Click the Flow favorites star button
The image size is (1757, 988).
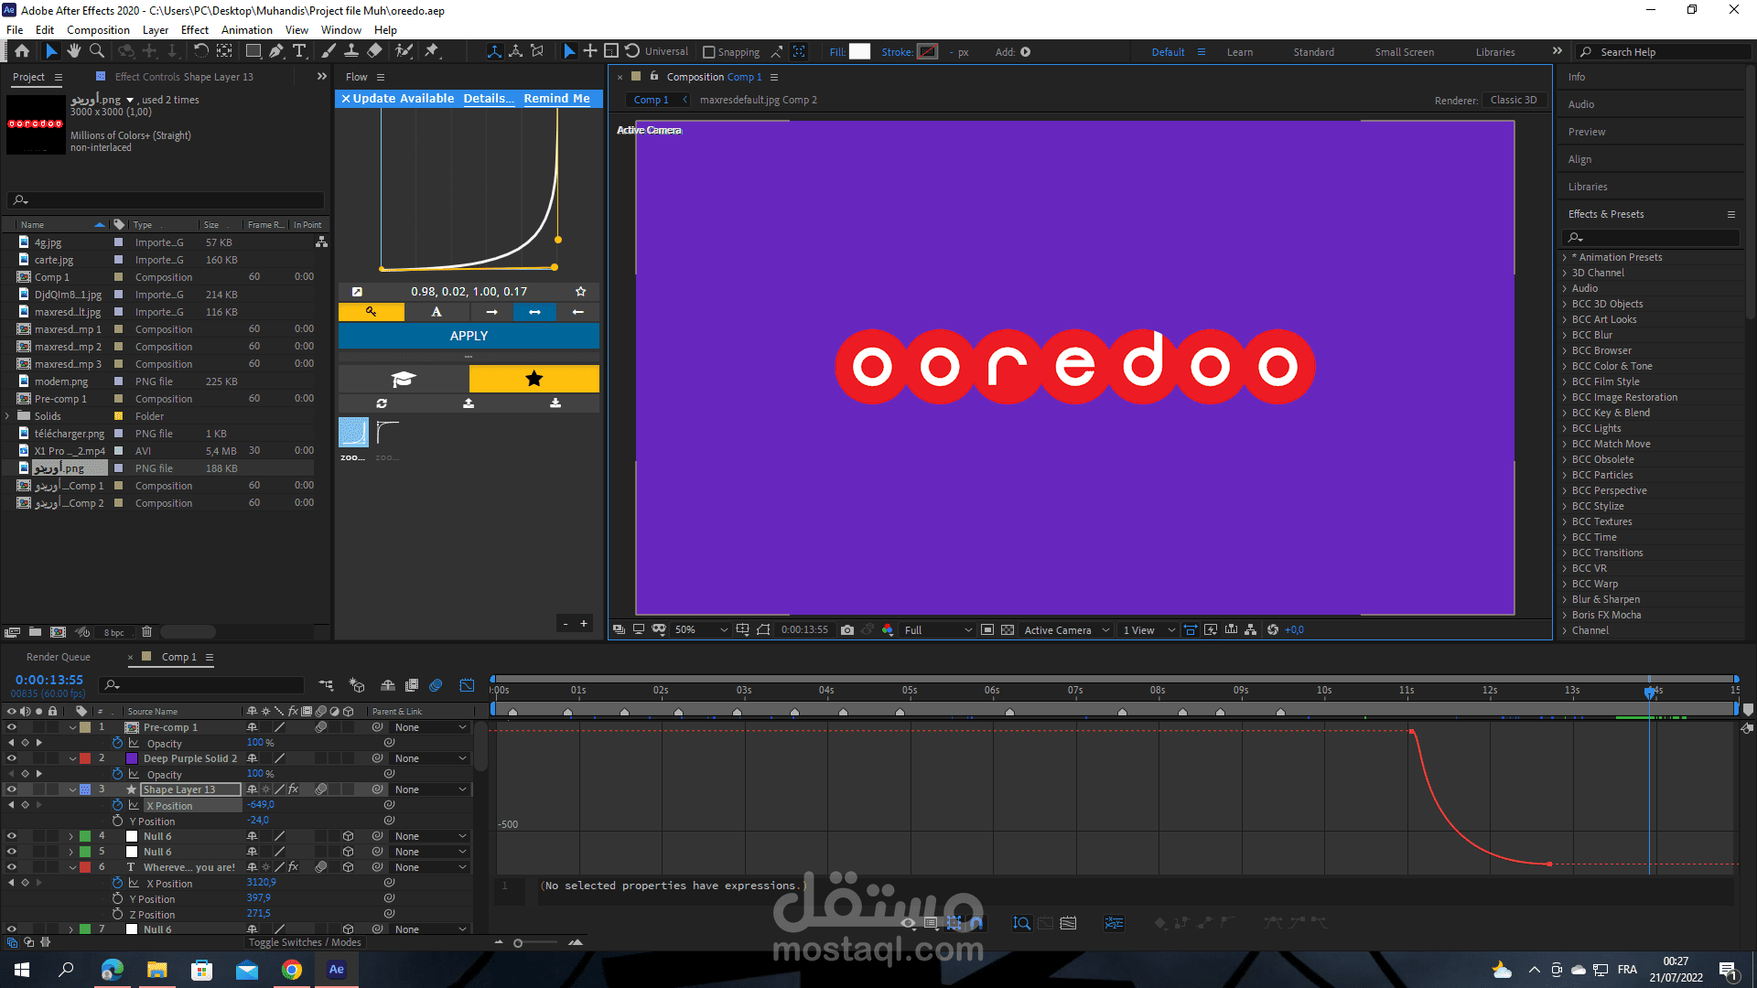coord(534,379)
